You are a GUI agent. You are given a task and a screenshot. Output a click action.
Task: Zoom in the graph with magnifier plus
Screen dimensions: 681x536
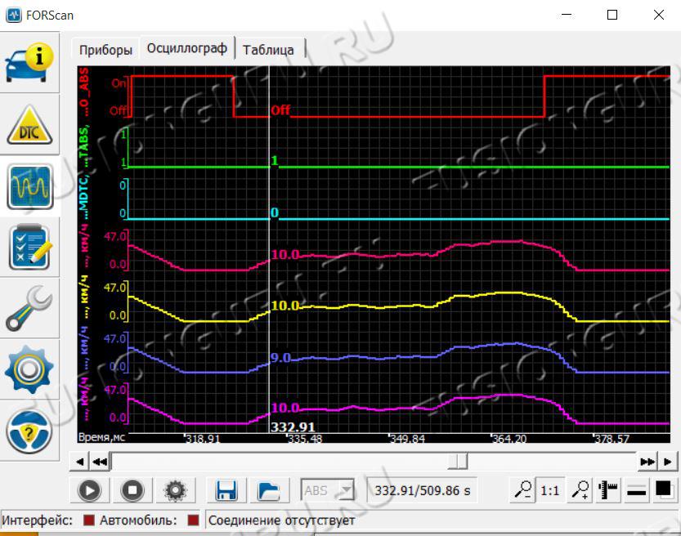tap(580, 490)
